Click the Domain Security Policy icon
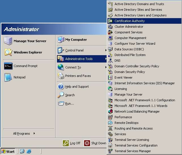 110,72
